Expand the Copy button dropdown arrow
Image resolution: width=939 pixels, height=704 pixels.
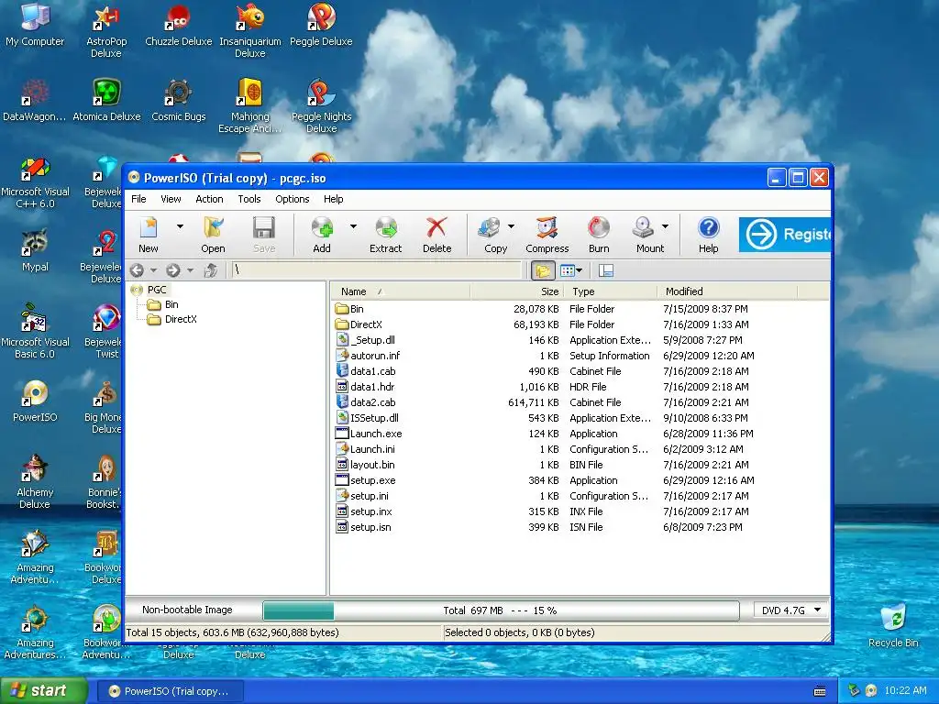[512, 227]
